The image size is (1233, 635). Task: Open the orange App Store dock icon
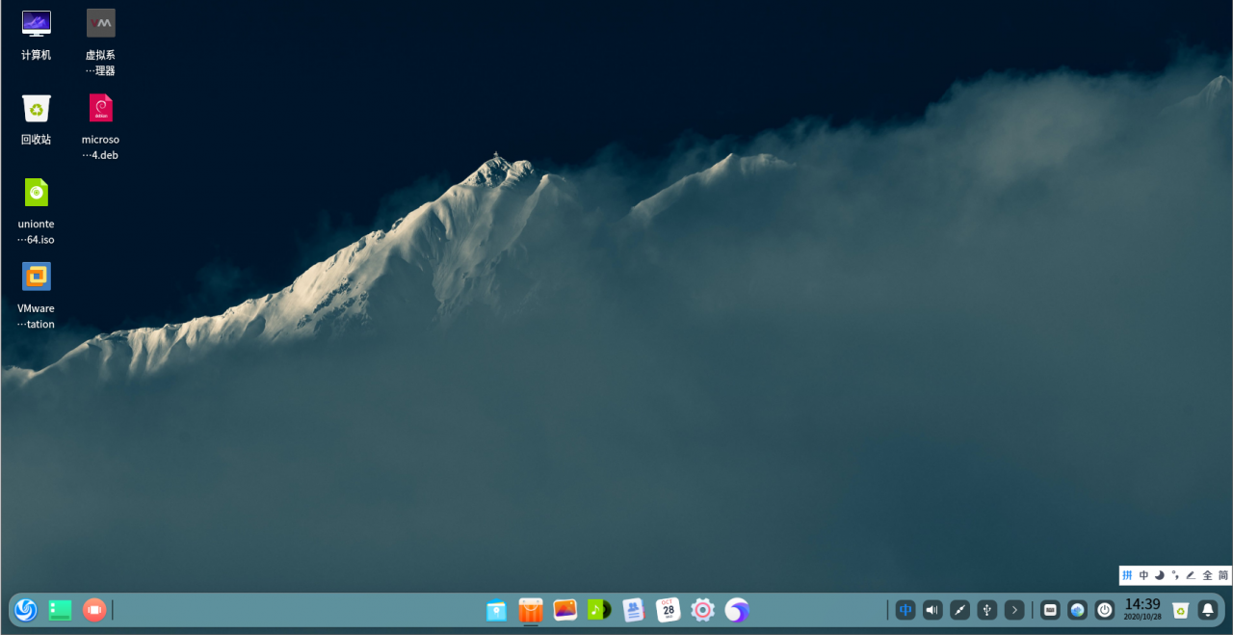[531, 610]
